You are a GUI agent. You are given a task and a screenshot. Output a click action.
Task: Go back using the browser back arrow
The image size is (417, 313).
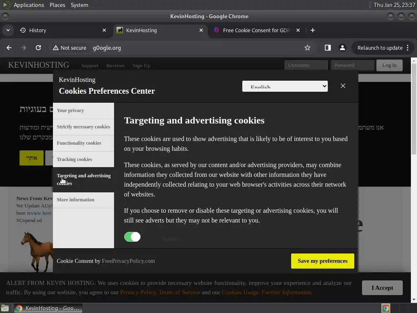[9, 48]
